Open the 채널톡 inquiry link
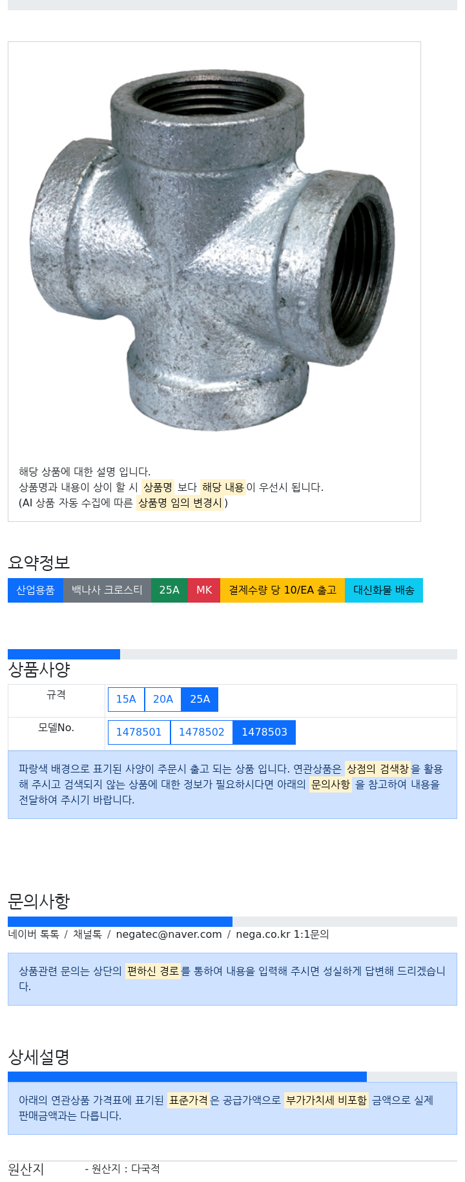 coord(87,934)
